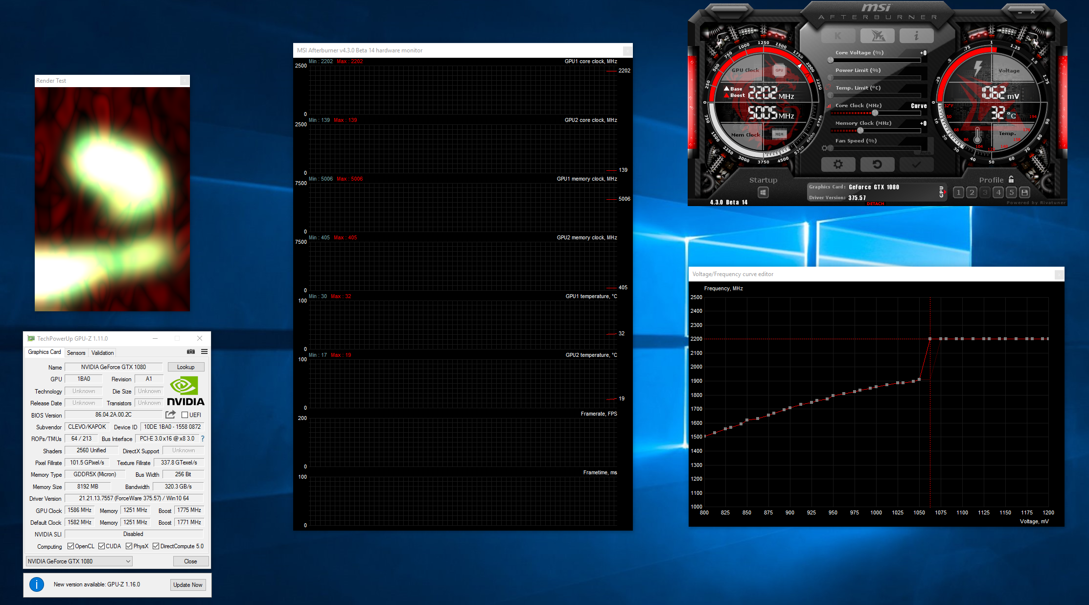
Task: Click the fan speed gear icon
Action: coord(825,148)
